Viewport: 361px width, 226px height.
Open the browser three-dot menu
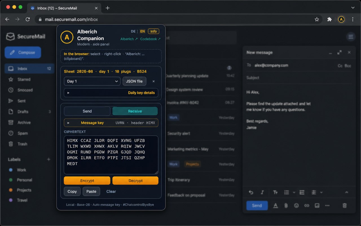(x=353, y=19)
